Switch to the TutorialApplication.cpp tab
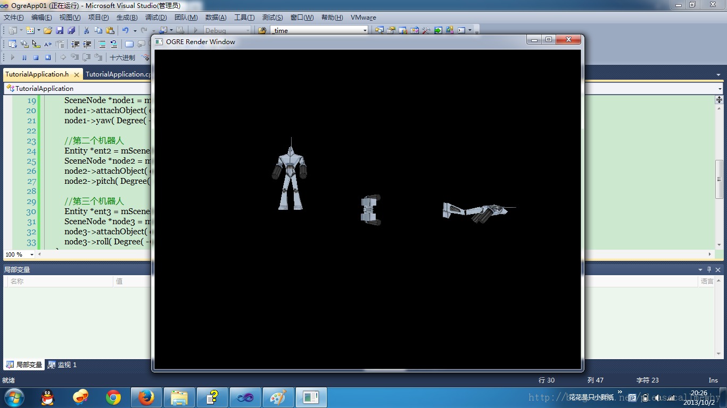Viewport: 727px width, 408px height. tap(118, 74)
